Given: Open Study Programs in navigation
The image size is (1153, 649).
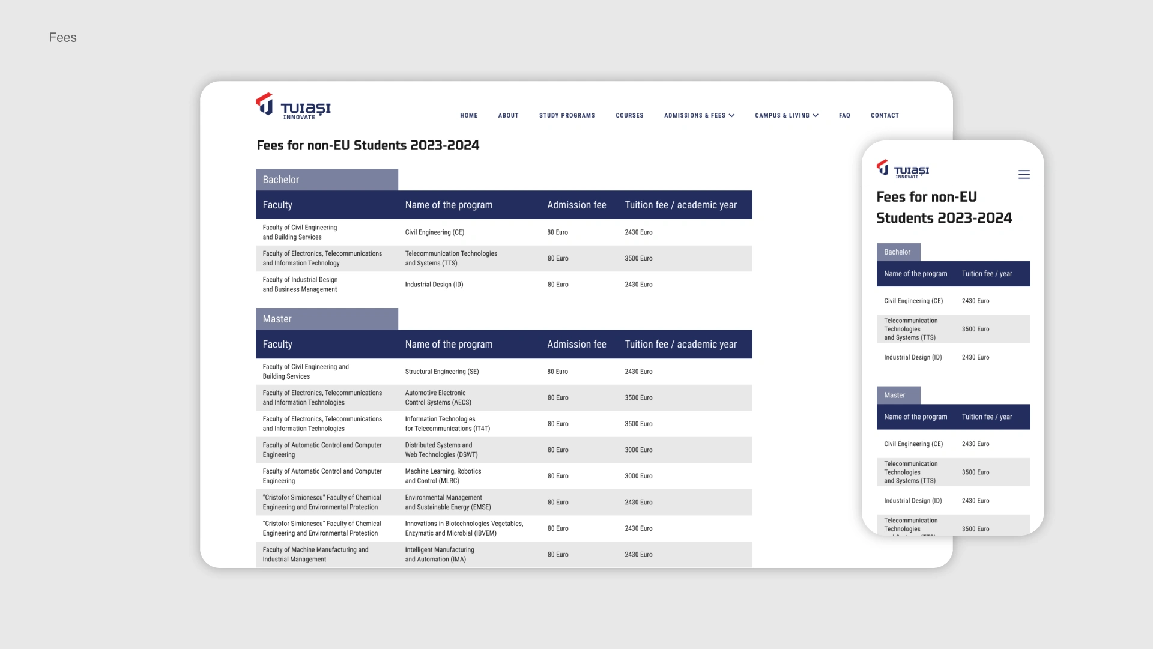Looking at the screenshot, I should (x=566, y=116).
